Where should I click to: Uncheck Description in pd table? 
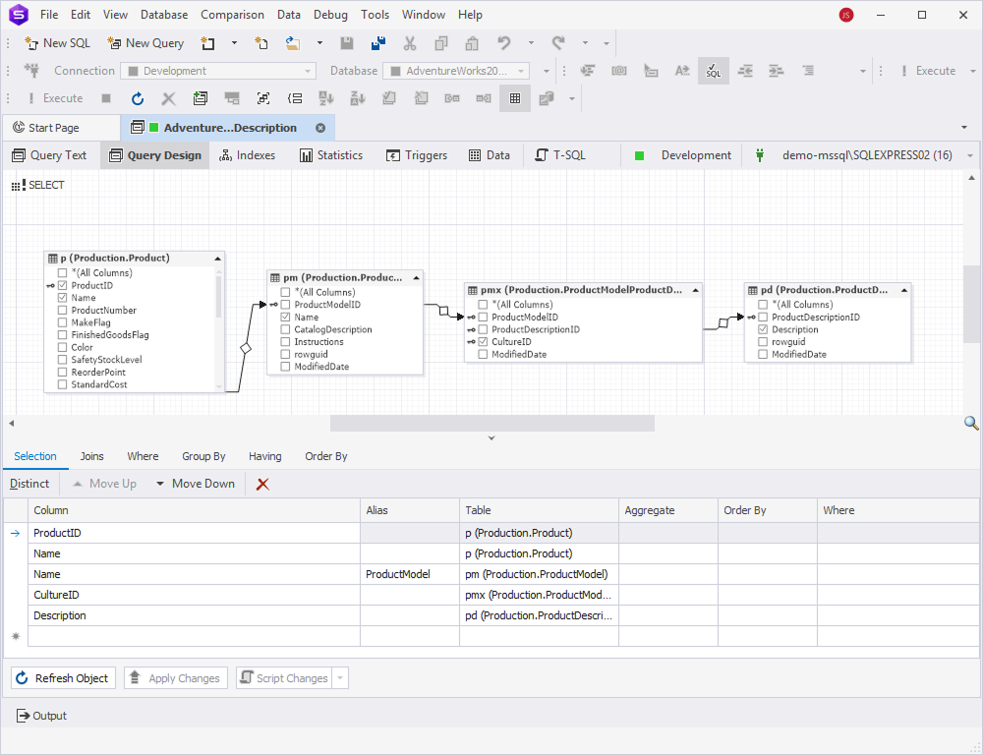[x=763, y=329]
